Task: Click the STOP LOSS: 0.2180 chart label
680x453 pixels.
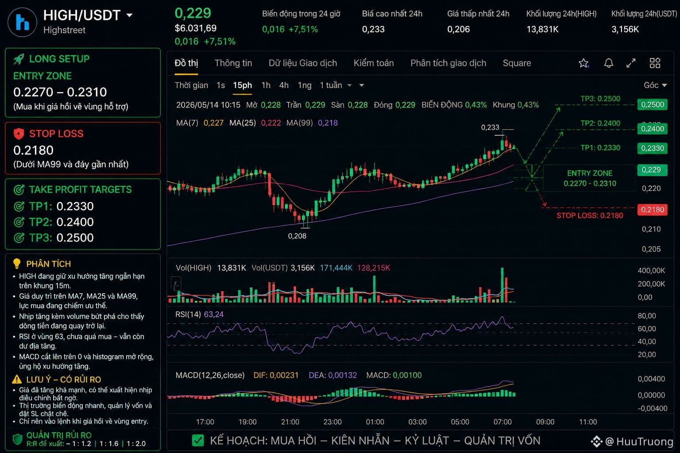Action: click(x=590, y=215)
